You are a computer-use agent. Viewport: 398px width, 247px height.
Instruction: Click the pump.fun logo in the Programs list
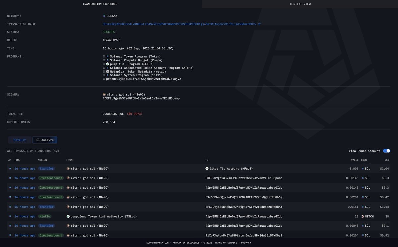pos(108,64)
